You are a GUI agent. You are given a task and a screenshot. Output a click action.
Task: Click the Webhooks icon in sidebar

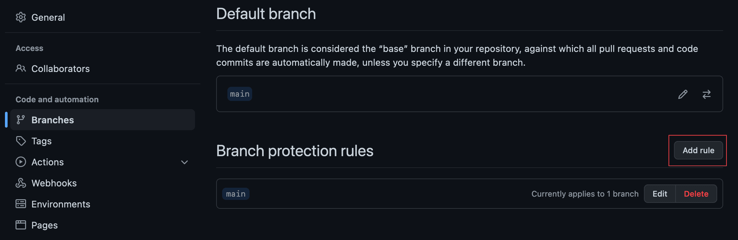coord(21,183)
